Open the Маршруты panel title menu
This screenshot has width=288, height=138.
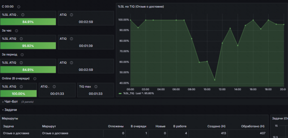[10, 118]
